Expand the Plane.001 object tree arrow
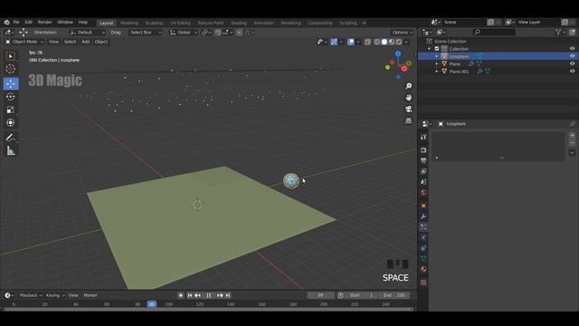 (x=437, y=72)
